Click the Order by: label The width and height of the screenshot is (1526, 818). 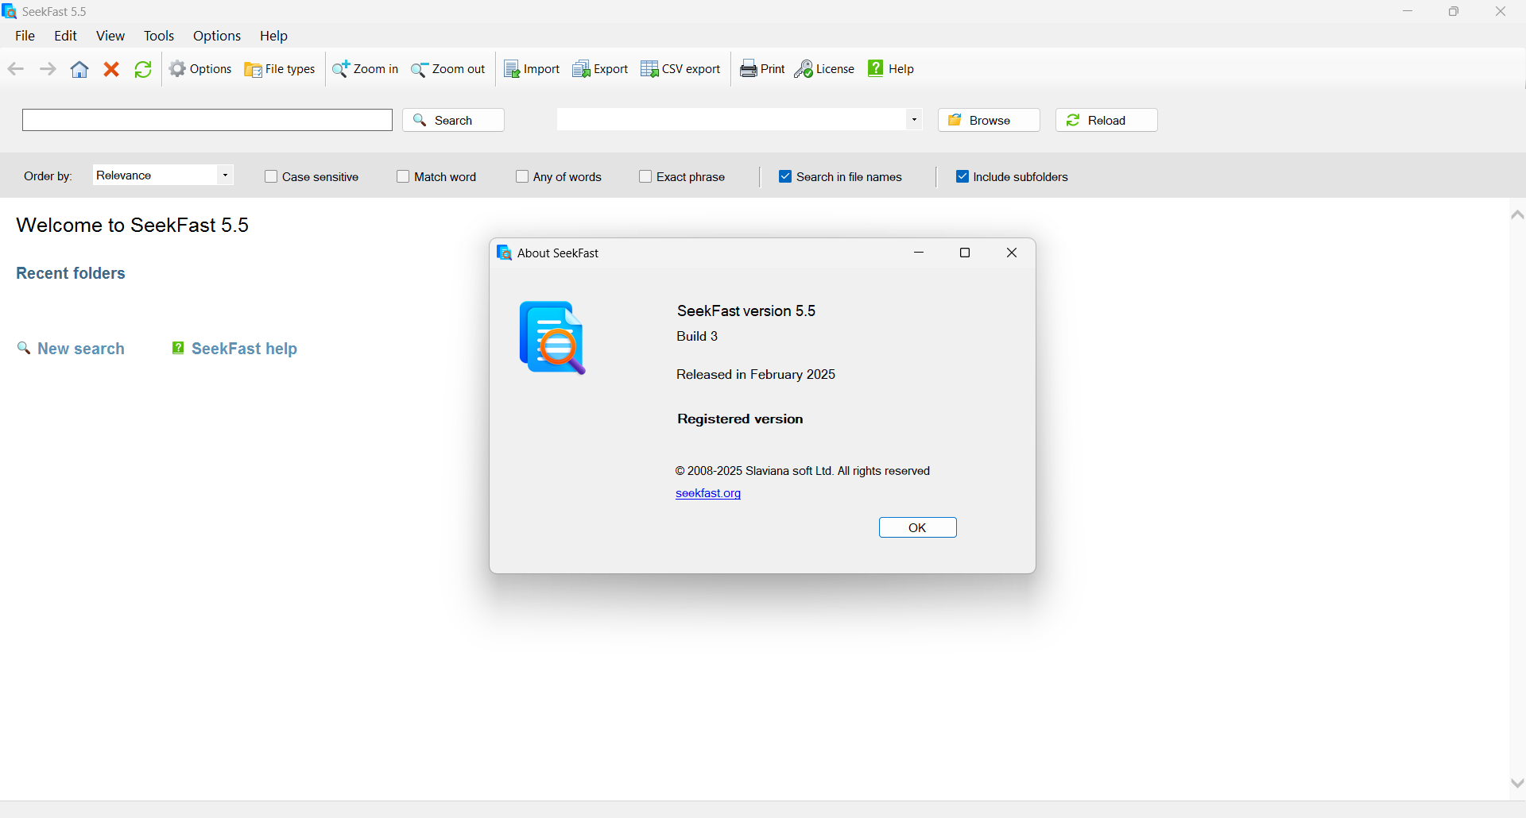coord(48,176)
